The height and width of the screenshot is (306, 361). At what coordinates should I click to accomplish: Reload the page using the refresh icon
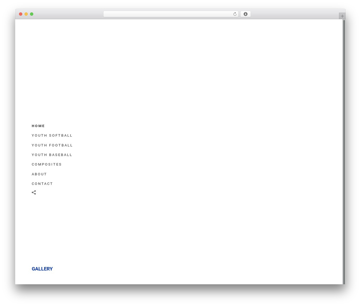tap(235, 14)
